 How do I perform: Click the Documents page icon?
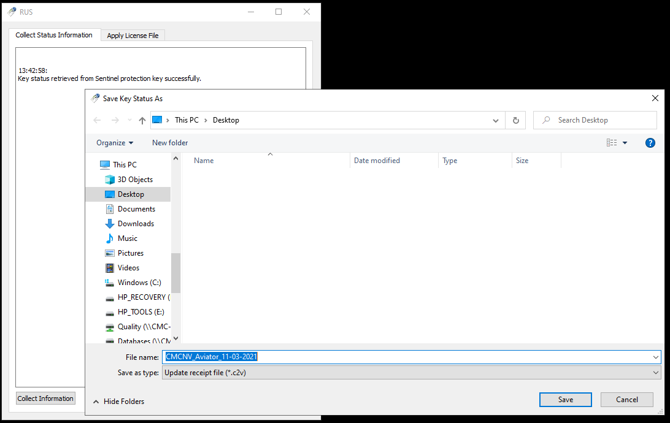click(110, 208)
